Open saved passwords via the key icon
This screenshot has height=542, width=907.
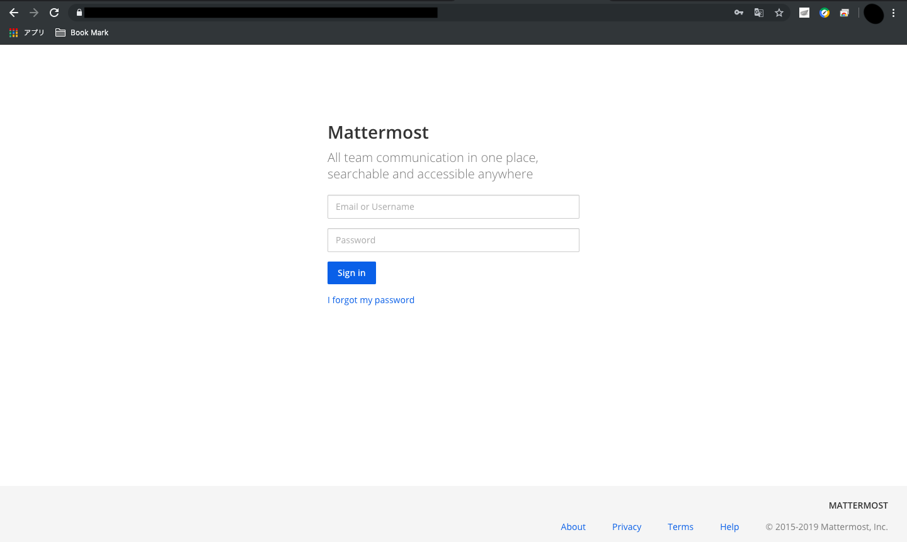tap(739, 13)
